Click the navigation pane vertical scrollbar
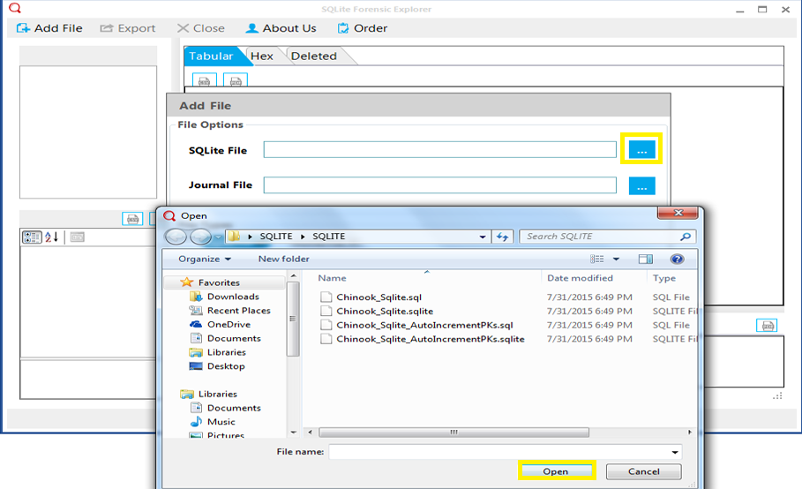 pyautogui.click(x=293, y=319)
